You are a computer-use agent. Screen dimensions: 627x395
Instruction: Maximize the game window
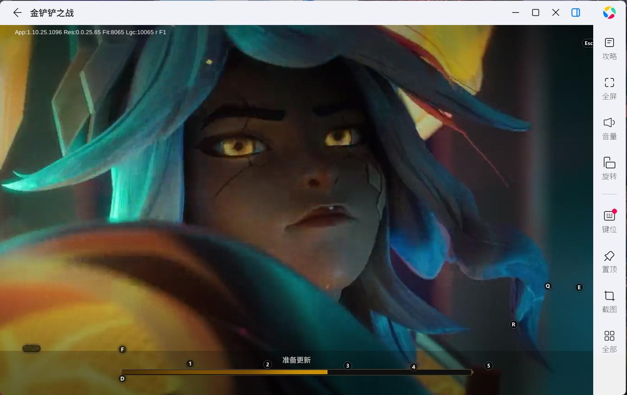(536, 12)
